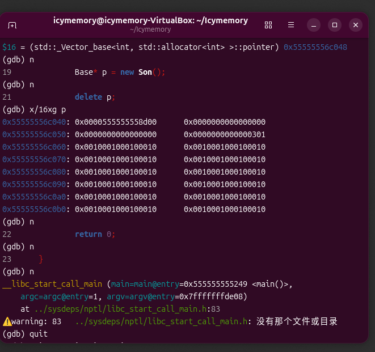Click the argc=argc@entry argument
The image size is (375, 352).
(x=54, y=296)
